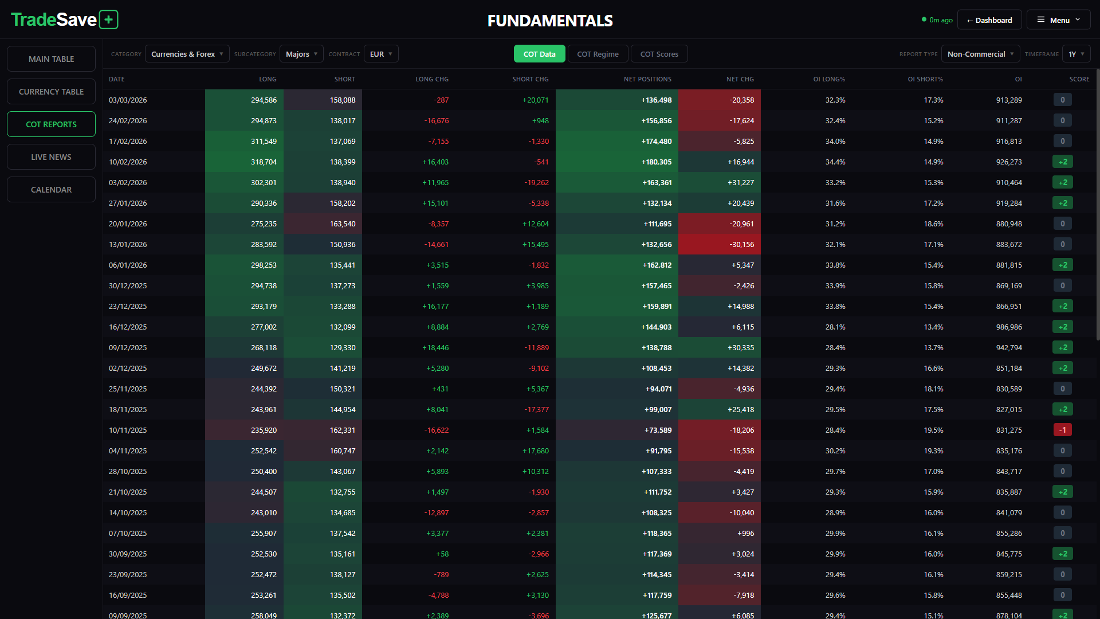Click the hamburger Menu icon
Screen dimensions: 1100x619
[1041, 20]
